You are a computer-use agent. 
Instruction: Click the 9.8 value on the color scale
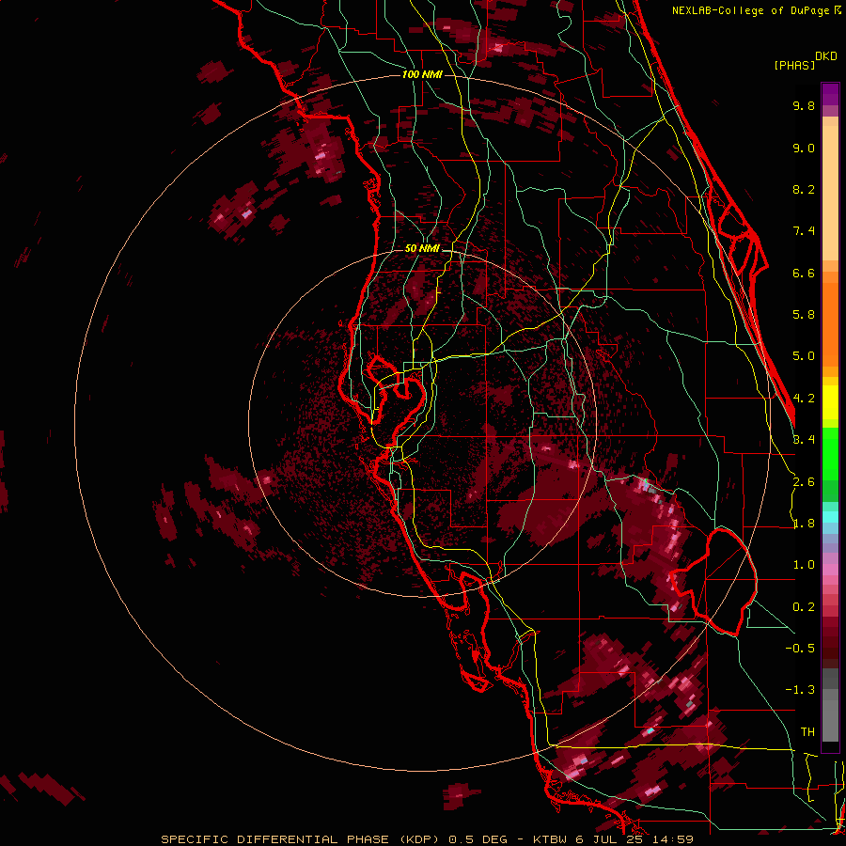804,105
